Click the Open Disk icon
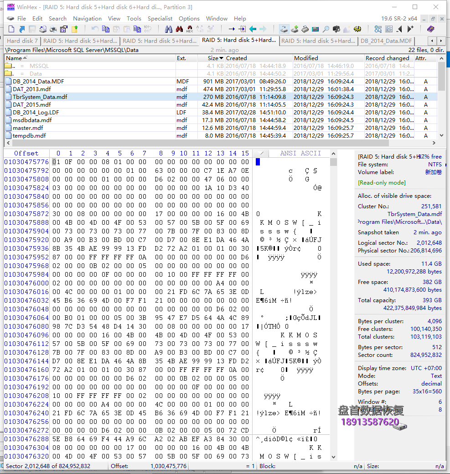450x474 pixels. (x=284, y=29)
